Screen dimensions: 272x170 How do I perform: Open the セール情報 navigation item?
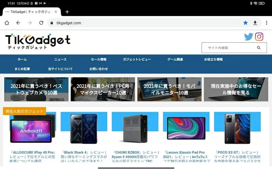coord(99,60)
